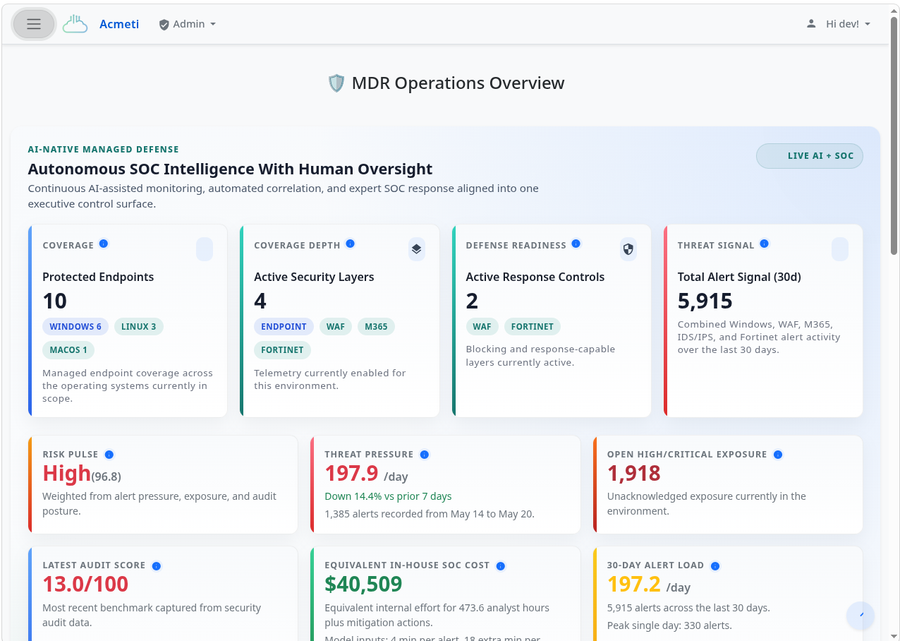Click the 13.0/100 audit score
The image size is (900, 641).
tap(85, 585)
